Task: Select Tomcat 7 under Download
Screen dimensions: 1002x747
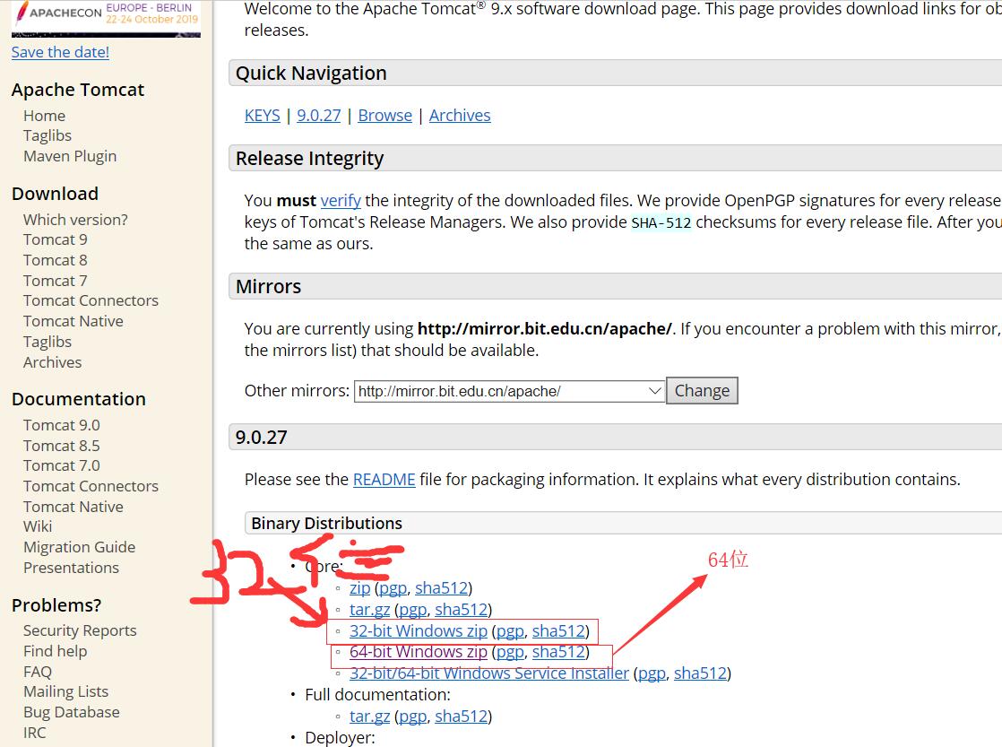Action: [x=56, y=280]
